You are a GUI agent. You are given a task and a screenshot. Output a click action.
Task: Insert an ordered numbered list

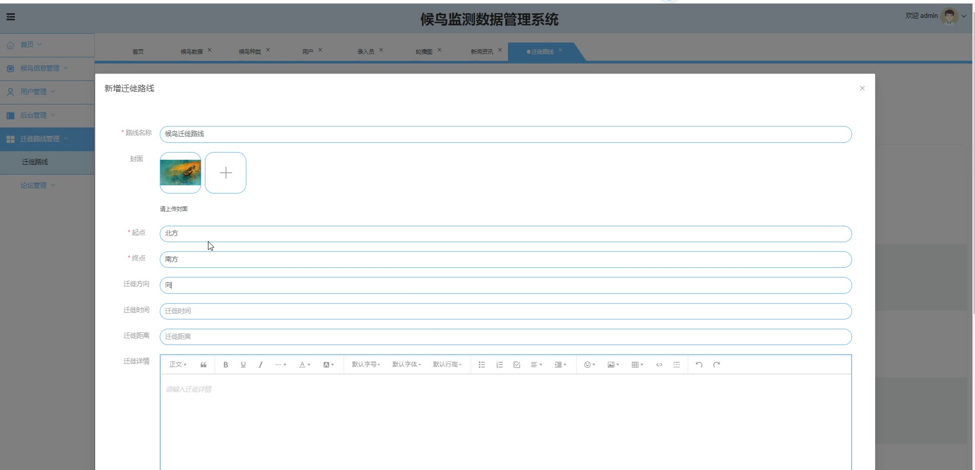click(499, 365)
